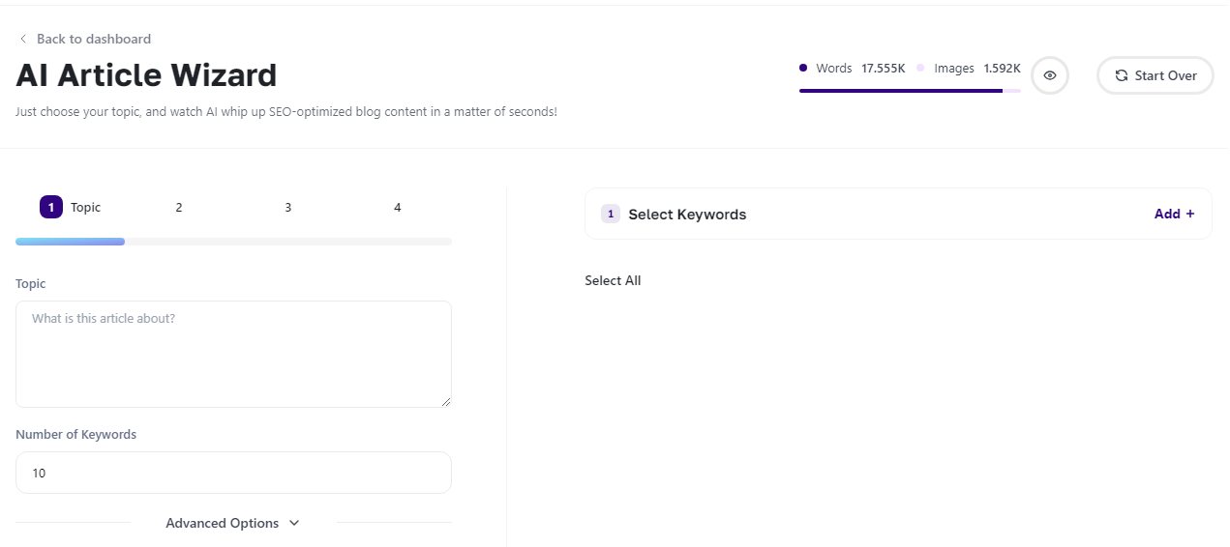This screenshot has width=1230, height=547.
Task: Focus the Topic text area
Action: pyautogui.click(x=233, y=354)
